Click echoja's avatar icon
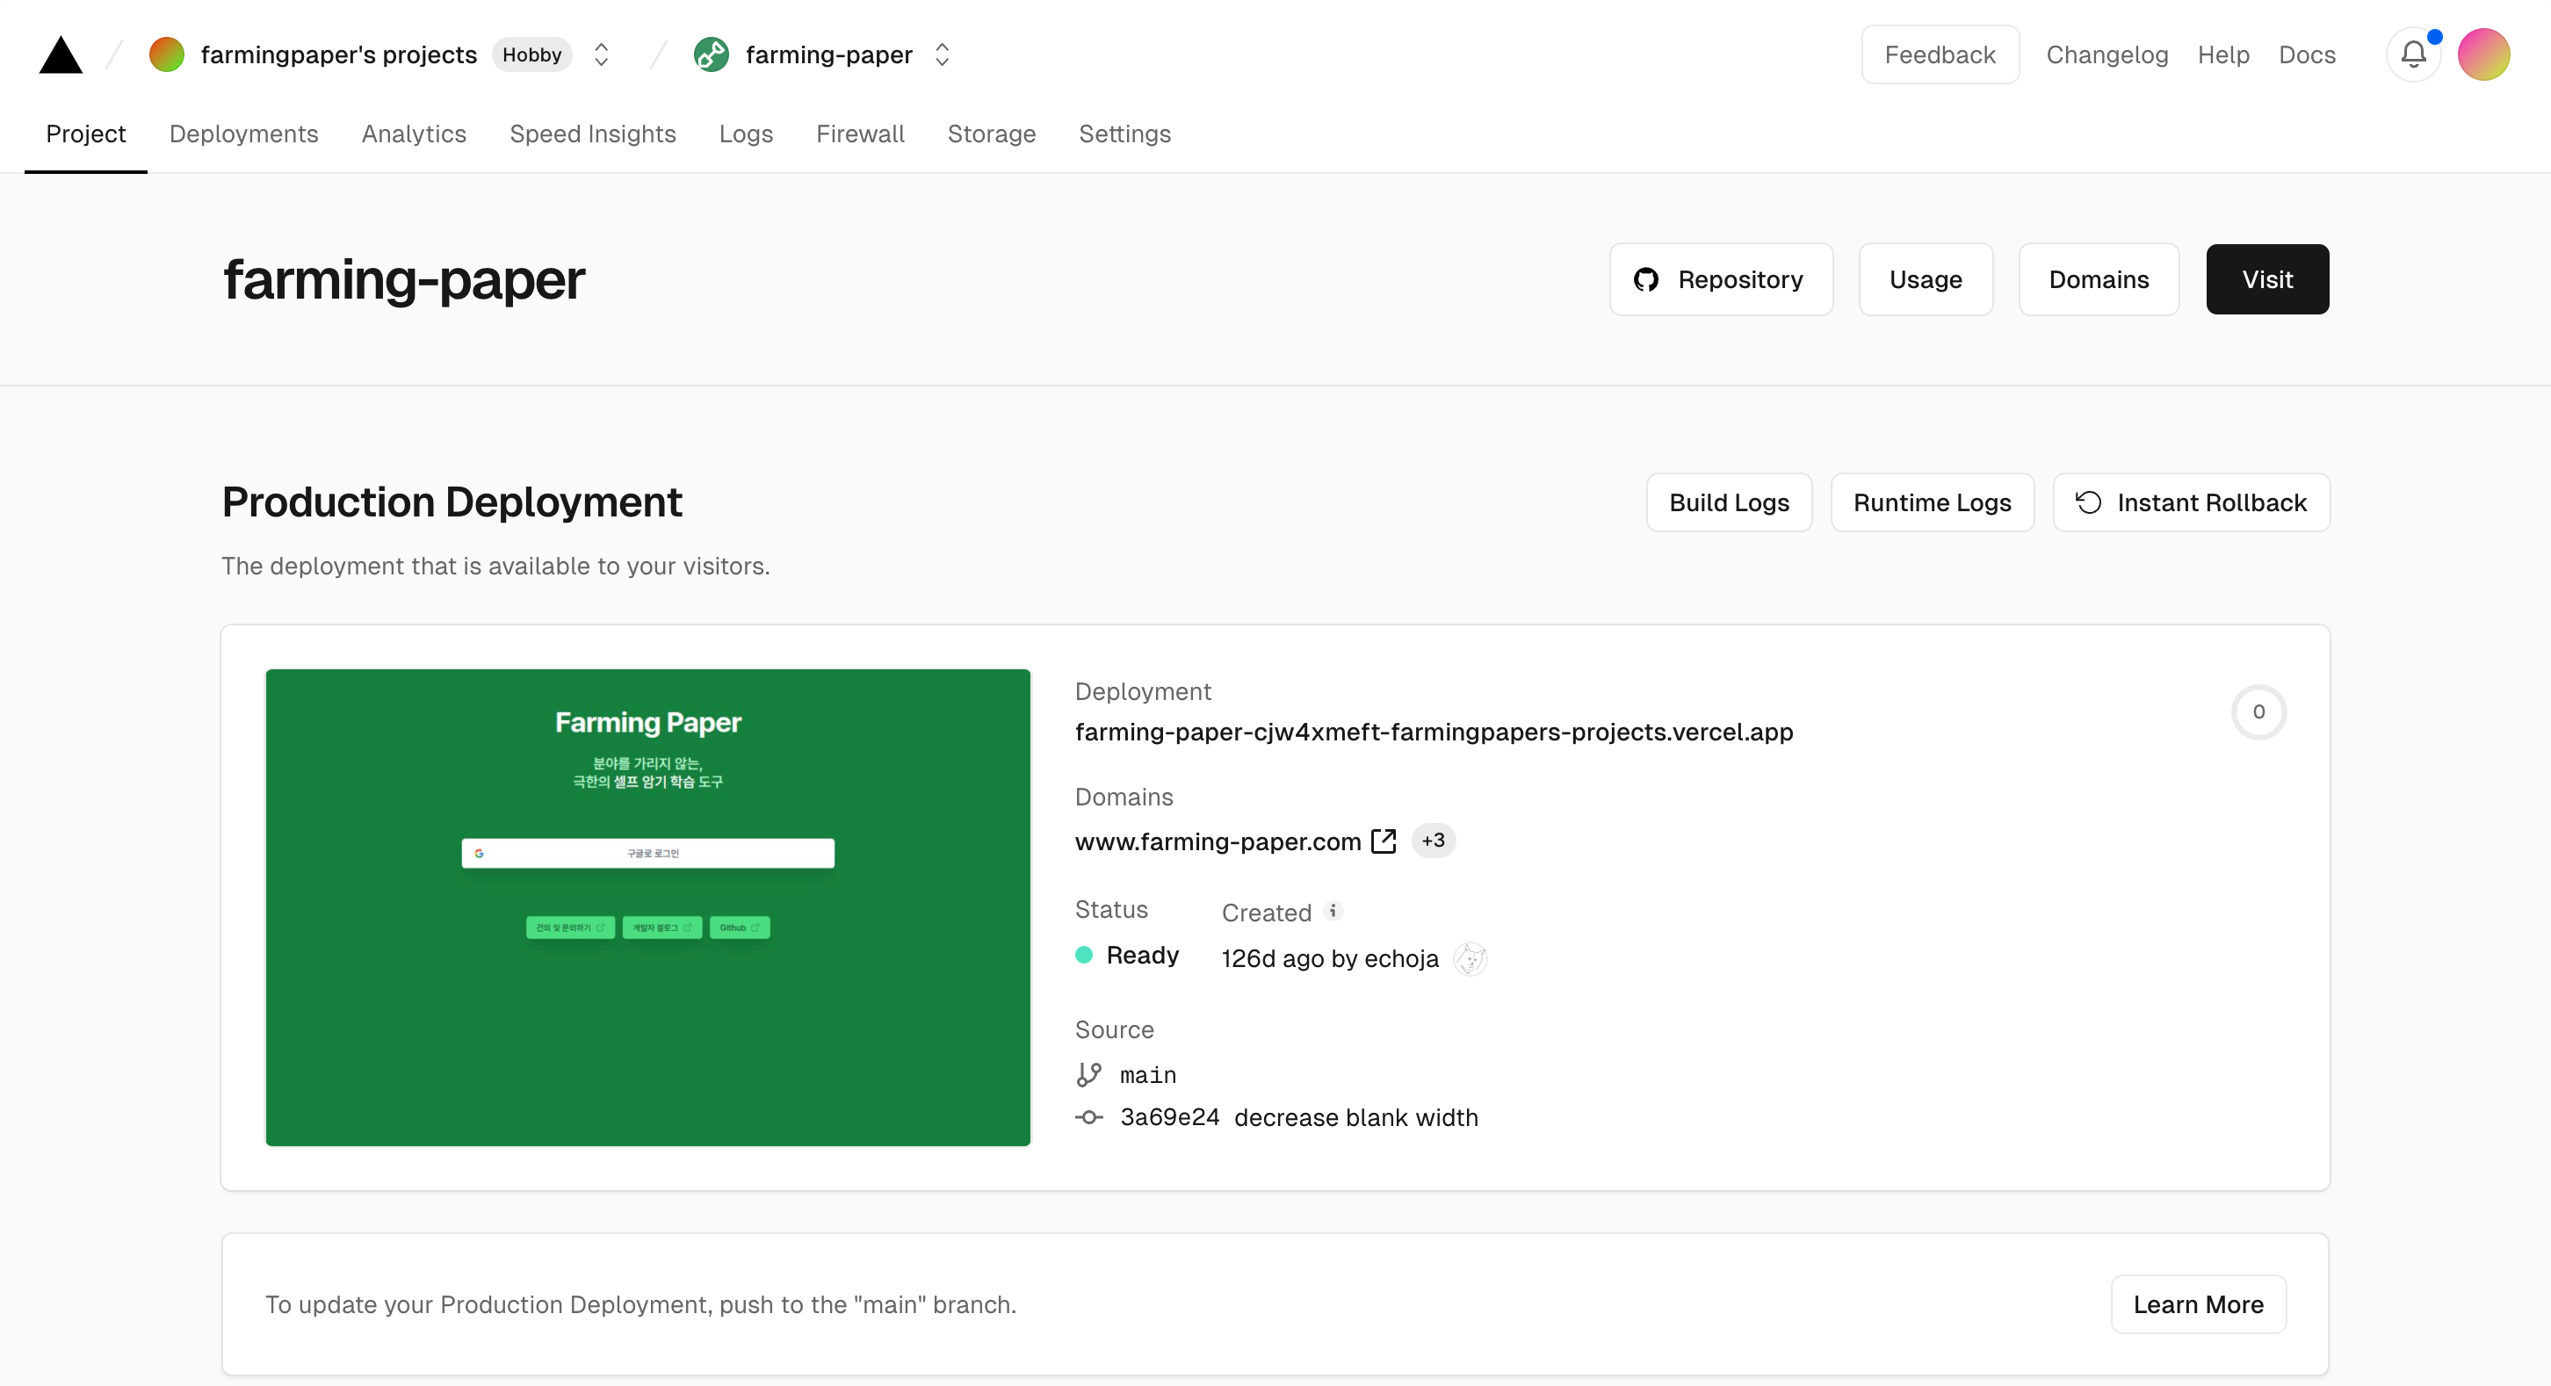2551x1386 pixels. 1471,958
